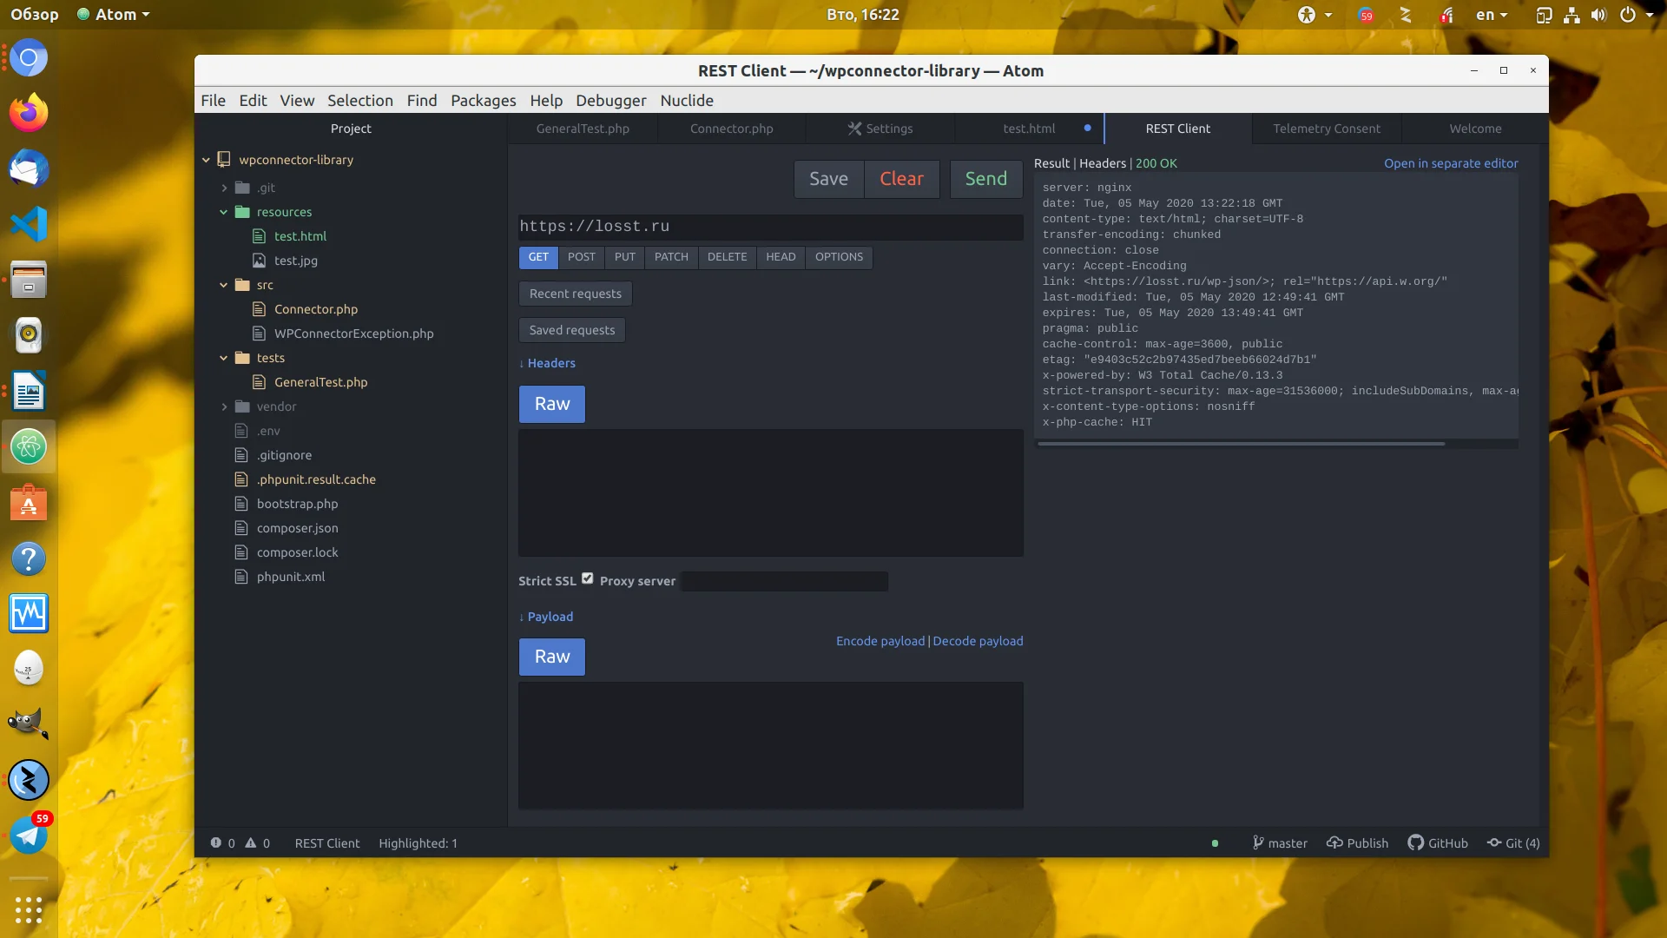This screenshot has width=1667, height=938.
Task: Switch to the Connector.php tab
Action: (731, 129)
